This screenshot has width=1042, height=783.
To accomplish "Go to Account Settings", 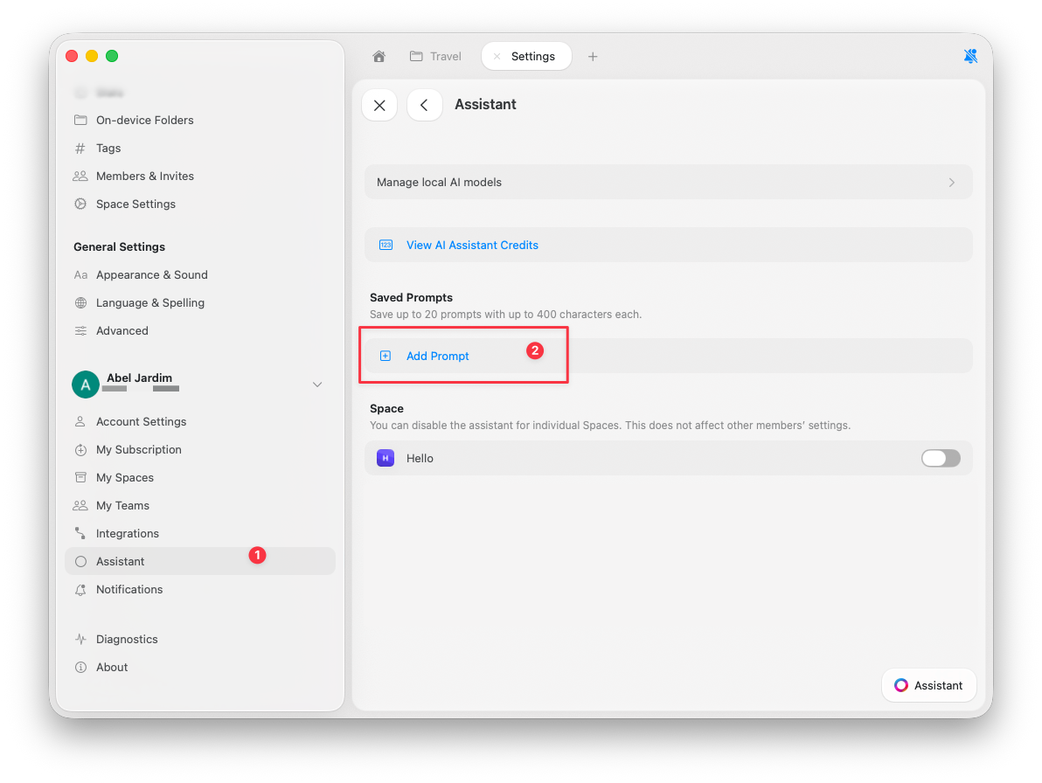I will tap(141, 421).
